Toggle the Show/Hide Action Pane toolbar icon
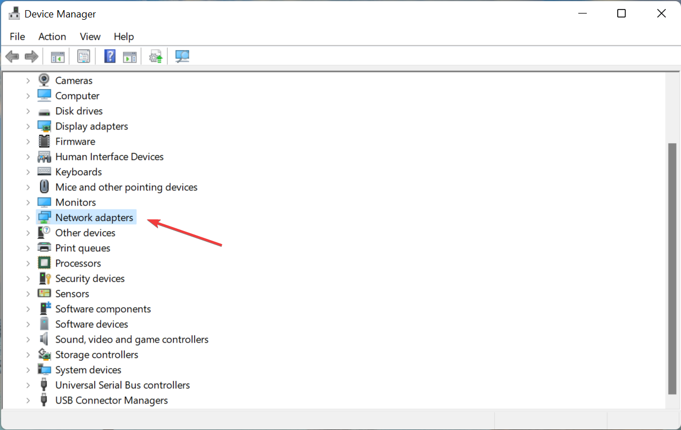 tap(130, 57)
